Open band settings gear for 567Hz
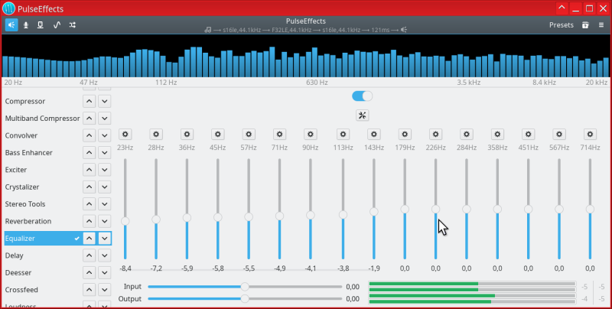This screenshot has width=612, height=309. (559, 134)
